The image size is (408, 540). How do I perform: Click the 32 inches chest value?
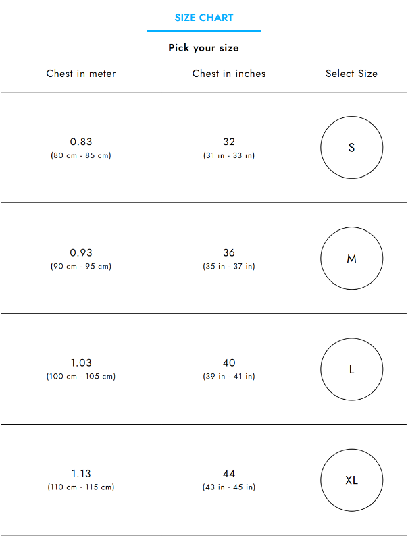coord(229,142)
